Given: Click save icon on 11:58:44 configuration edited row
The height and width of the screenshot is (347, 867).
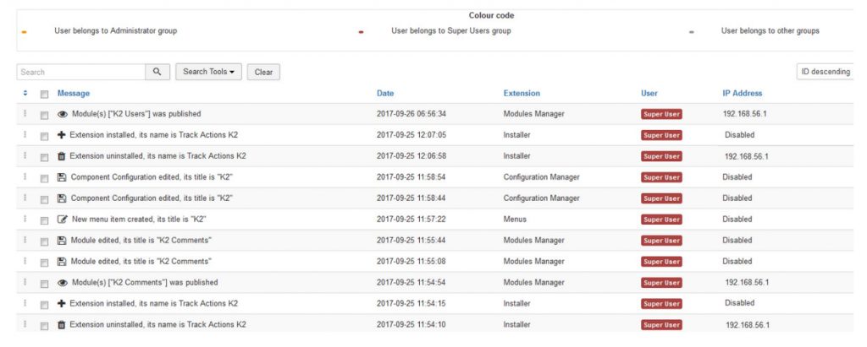Looking at the screenshot, I should [62, 198].
